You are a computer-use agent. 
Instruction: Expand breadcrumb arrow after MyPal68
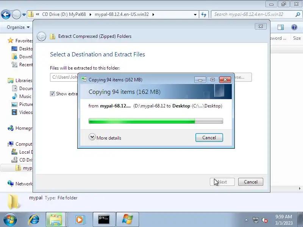pyautogui.click(x=90, y=14)
